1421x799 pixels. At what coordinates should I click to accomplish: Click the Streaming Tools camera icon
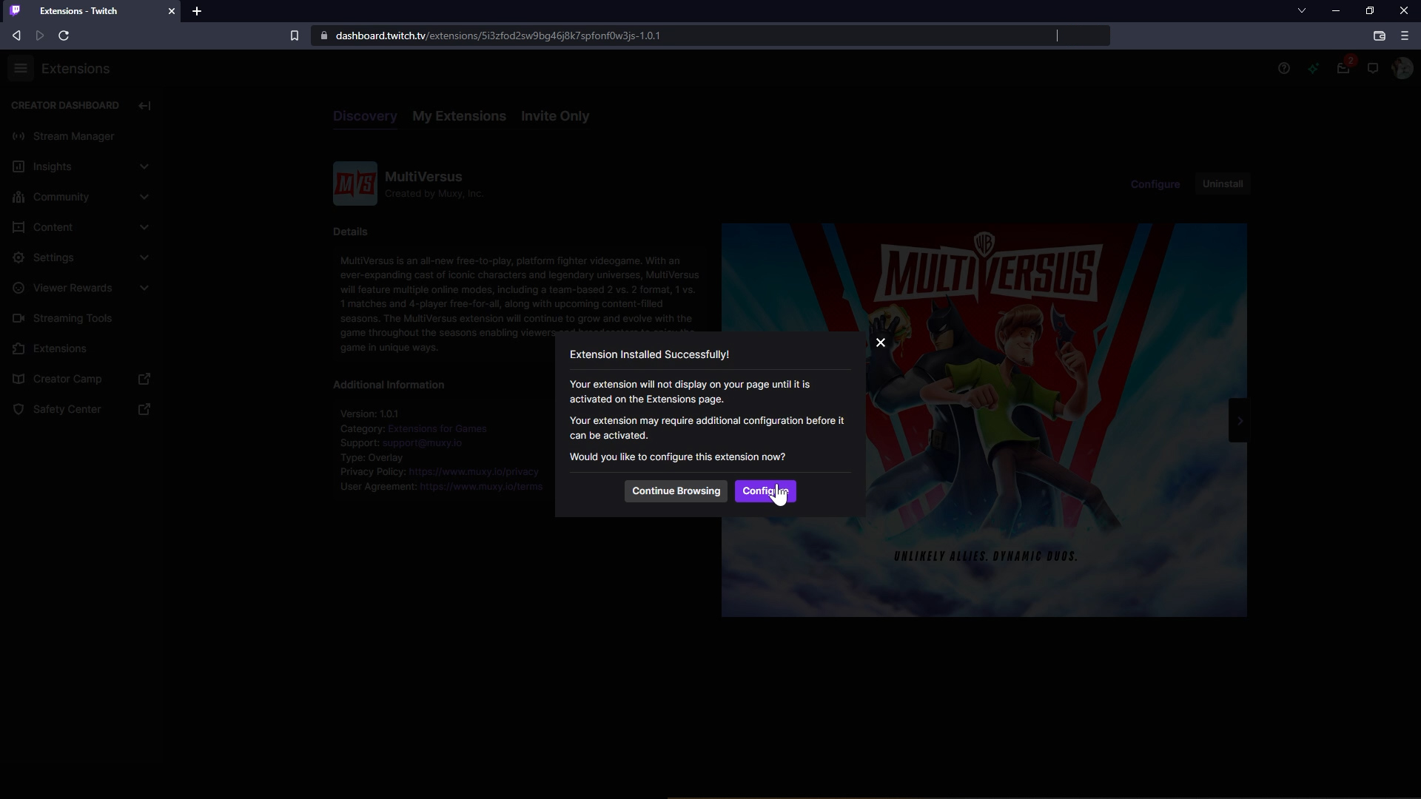click(x=19, y=318)
